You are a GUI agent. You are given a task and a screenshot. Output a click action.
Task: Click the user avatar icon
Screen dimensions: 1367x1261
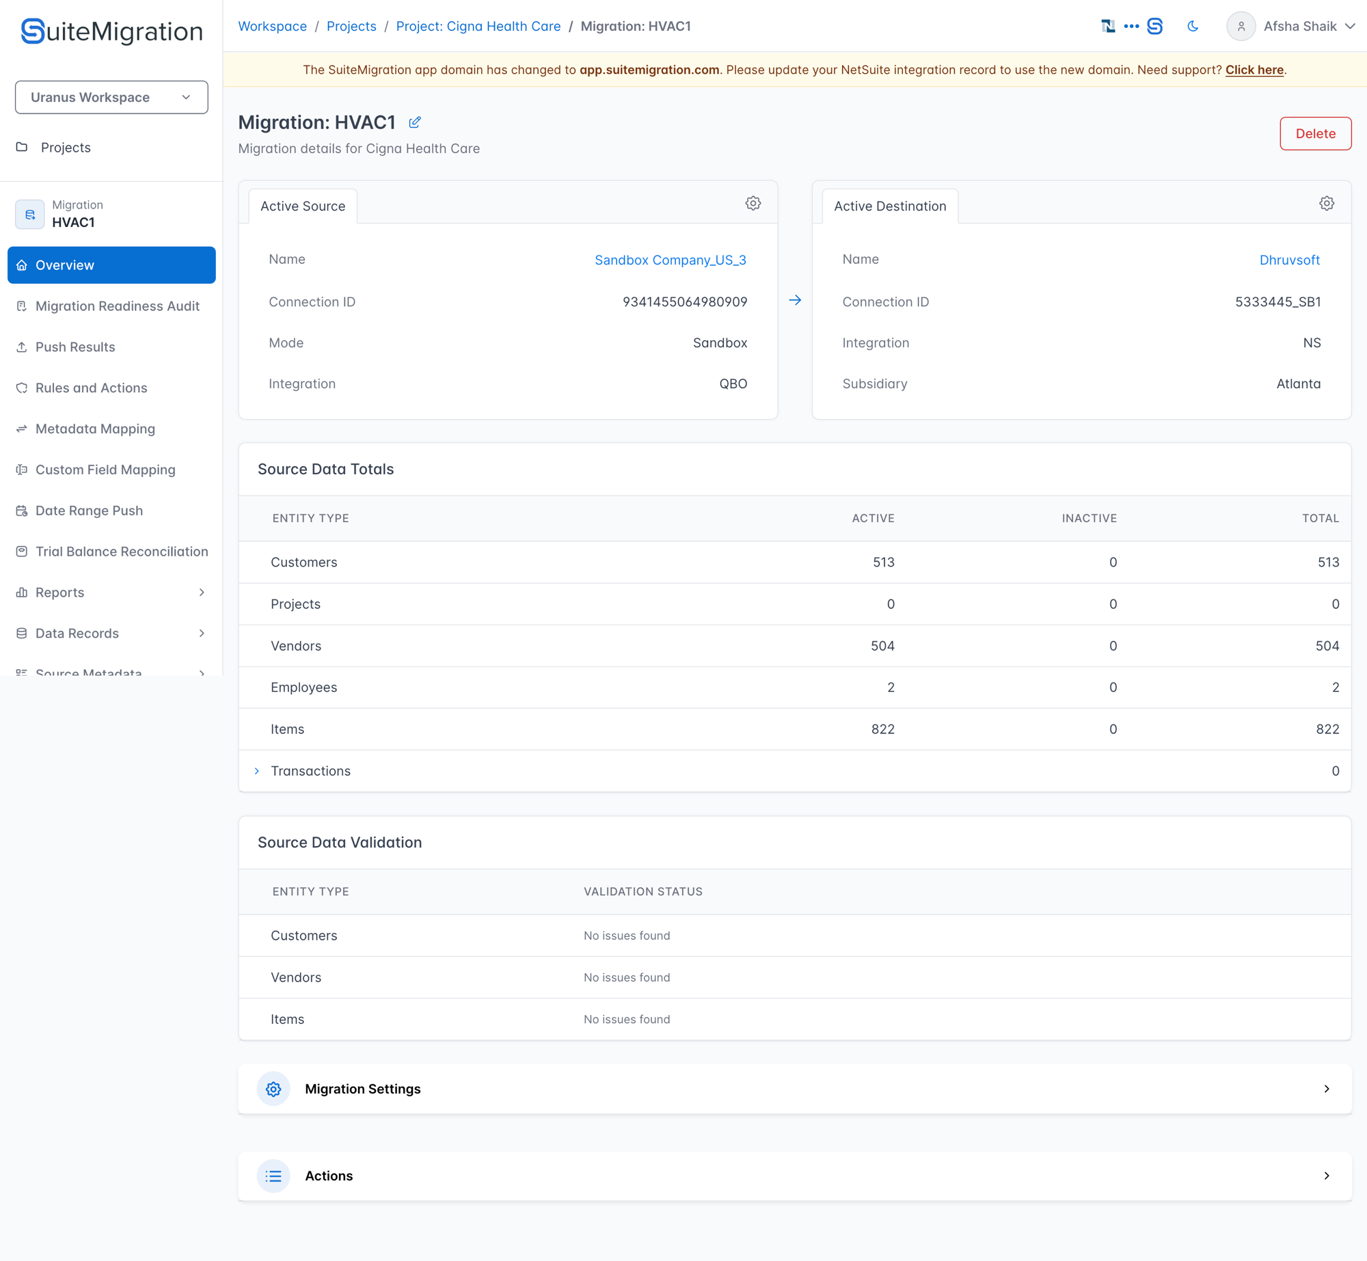pyautogui.click(x=1241, y=26)
